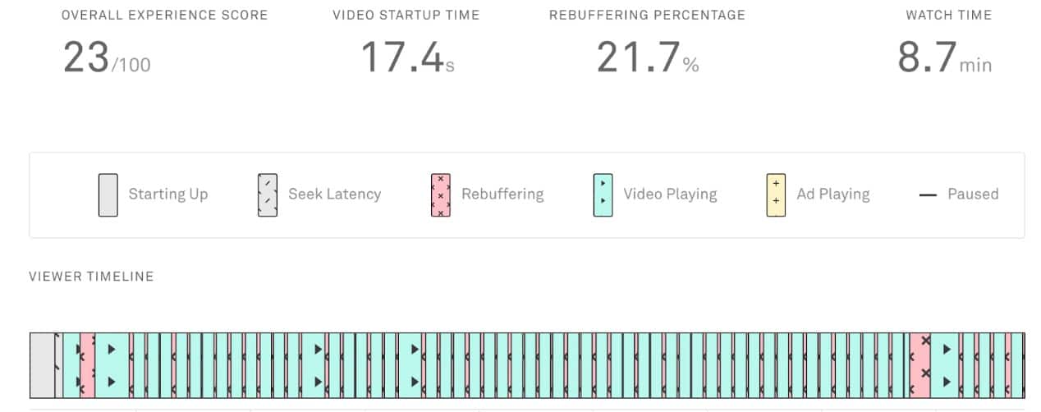Screen dimensions: 1041x412
Task: Click the 'Viewer Timeline' heading
Action: [x=91, y=277]
